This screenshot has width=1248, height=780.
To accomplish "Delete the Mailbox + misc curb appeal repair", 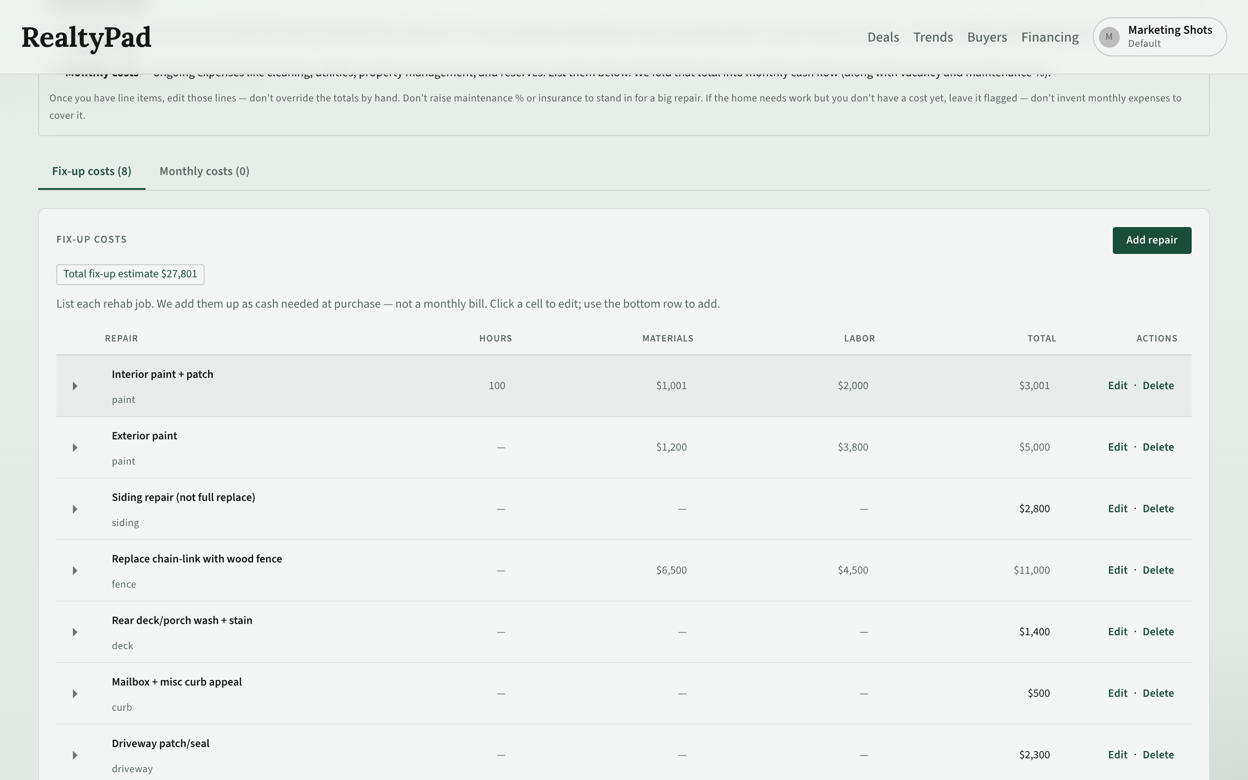I will pyautogui.click(x=1158, y=693).
